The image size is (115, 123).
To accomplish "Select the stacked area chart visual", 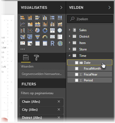I will coord(38,24).
